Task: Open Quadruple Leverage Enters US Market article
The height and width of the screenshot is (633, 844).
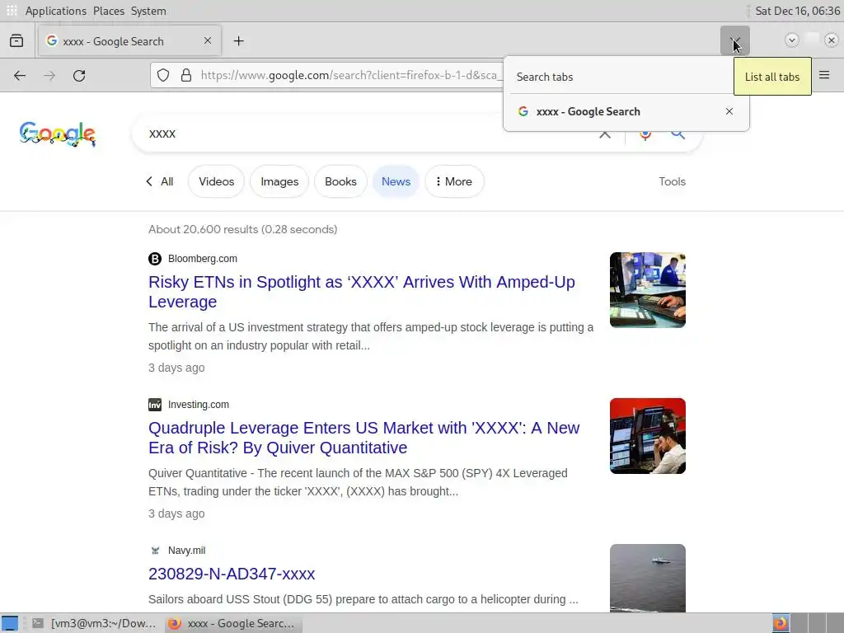Action: 363,438
